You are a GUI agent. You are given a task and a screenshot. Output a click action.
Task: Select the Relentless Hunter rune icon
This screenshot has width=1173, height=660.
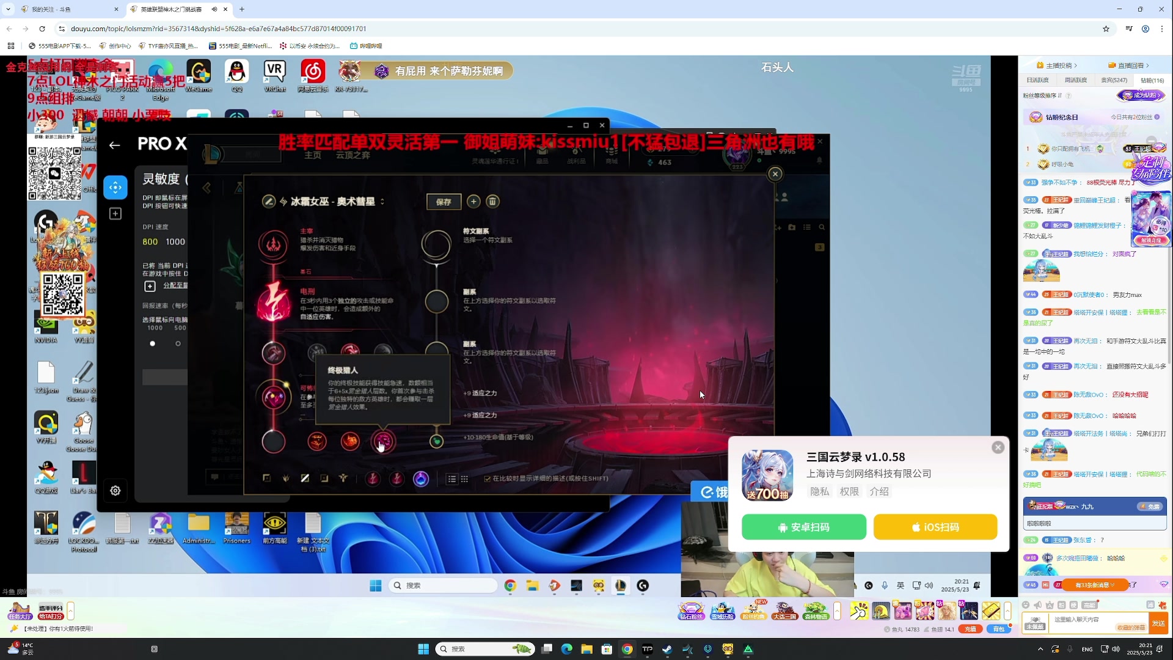point(350,441)
